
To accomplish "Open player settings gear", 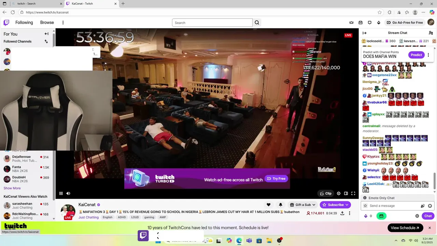I will point(339,193).
